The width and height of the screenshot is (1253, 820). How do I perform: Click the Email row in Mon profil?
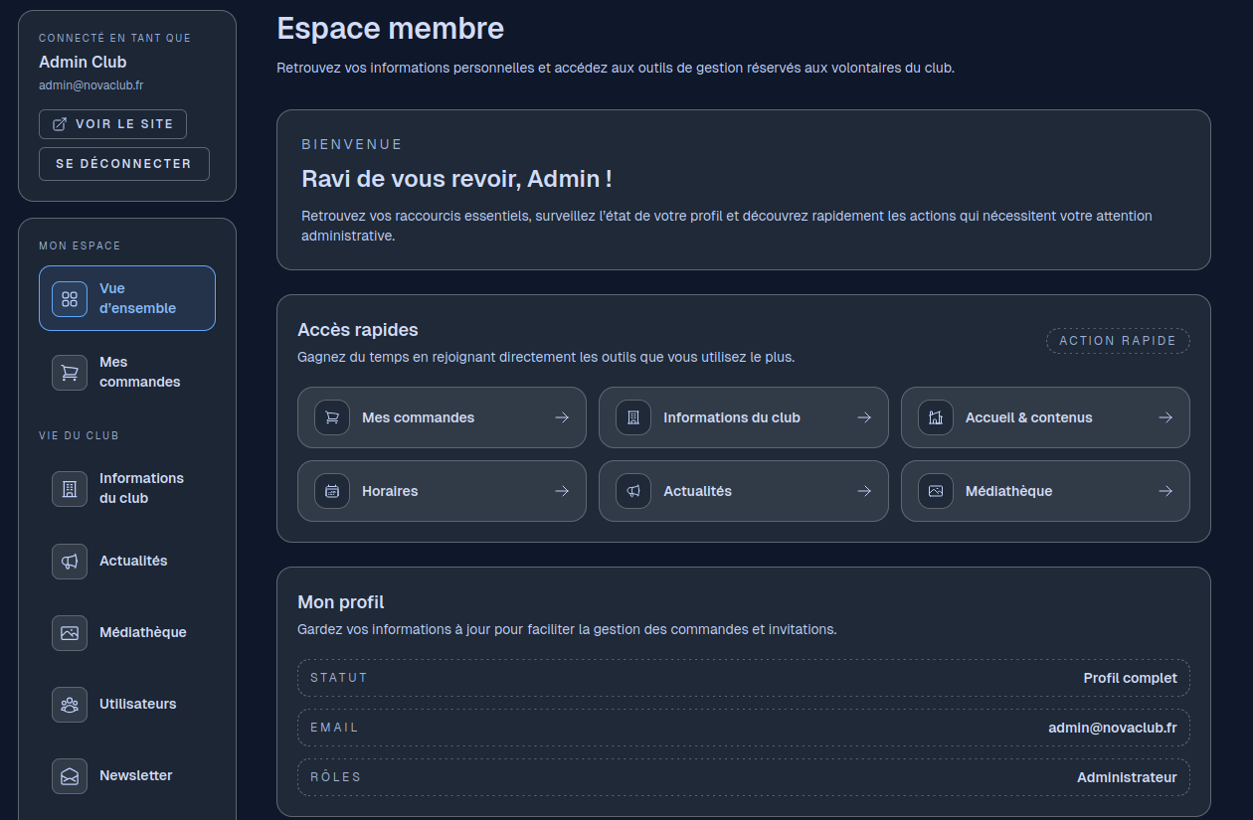click(743, 728)
